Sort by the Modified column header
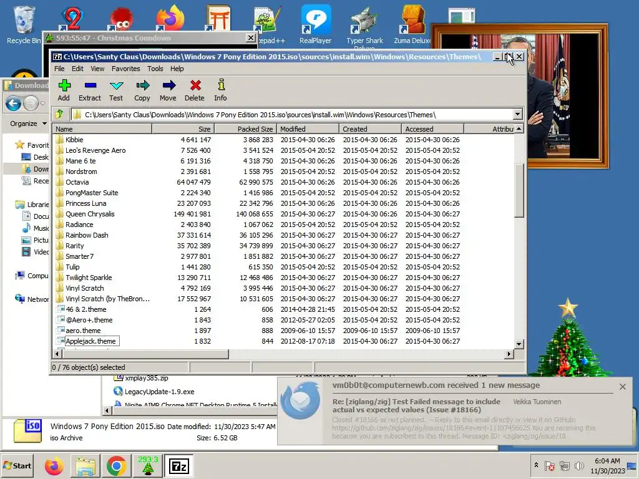Image resolution: width=639 pixels, height=479 pixels. [308, 128]
